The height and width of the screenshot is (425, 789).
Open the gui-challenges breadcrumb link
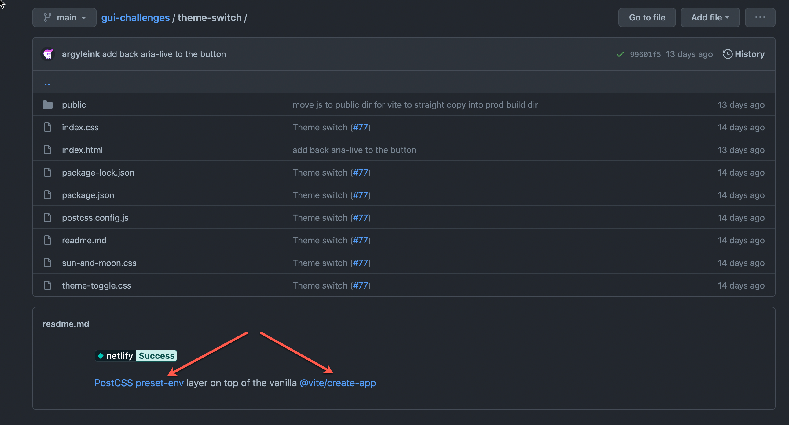pyautogui.click(x=136, y=17)
